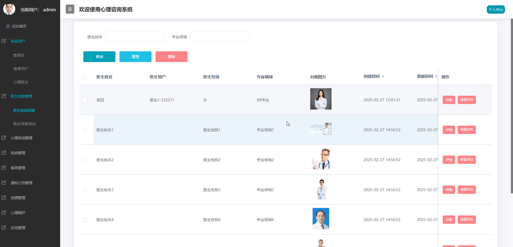Click the 重置 reset button
Viewport: 513px width, 247px height.
pyautogui.click(x=135, y=57)
